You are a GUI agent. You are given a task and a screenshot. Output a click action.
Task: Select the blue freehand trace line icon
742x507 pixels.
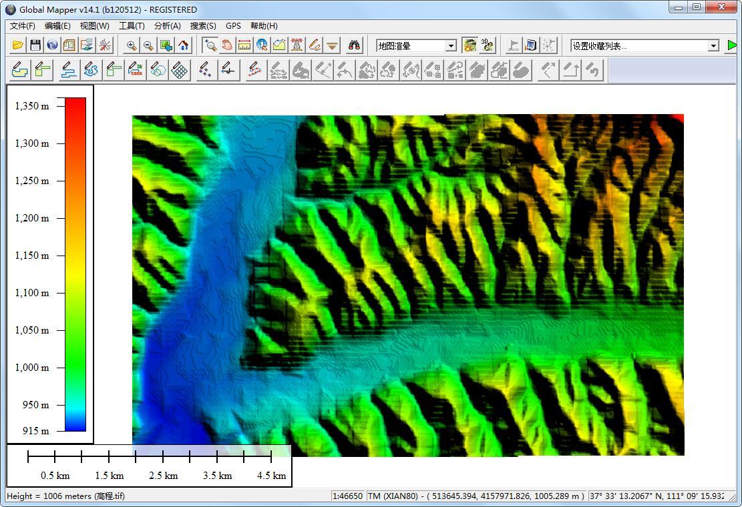point(91,71)
